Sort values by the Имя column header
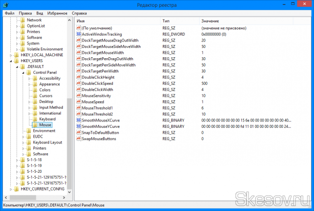 (118, 22)
